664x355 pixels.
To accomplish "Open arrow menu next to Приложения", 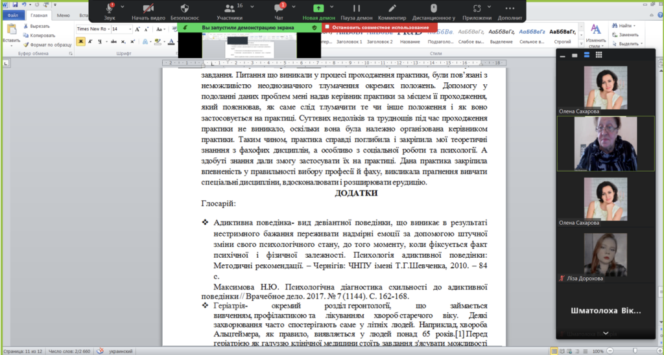I will coord(490,6).
